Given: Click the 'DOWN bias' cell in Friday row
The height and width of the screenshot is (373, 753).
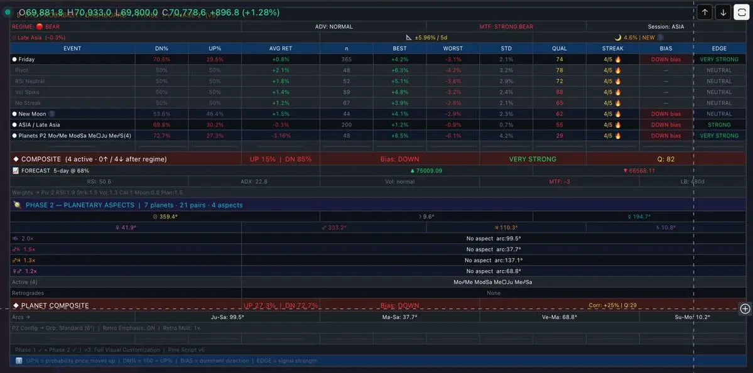Looking at the screenshot, I should (666, 60).
